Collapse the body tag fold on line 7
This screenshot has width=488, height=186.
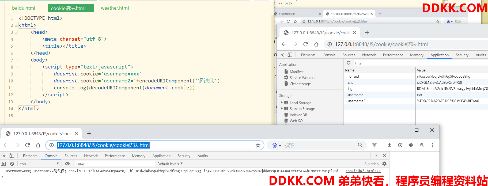(16, 60)
